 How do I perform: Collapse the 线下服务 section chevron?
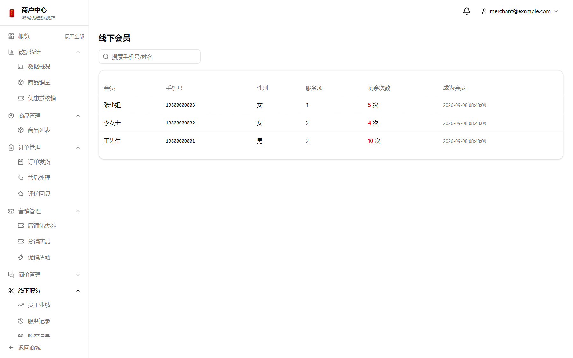(x=78, y=291)
